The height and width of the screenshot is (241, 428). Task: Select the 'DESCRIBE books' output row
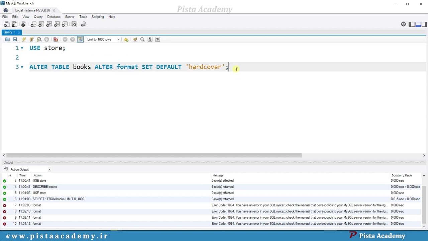pos(212,187)
